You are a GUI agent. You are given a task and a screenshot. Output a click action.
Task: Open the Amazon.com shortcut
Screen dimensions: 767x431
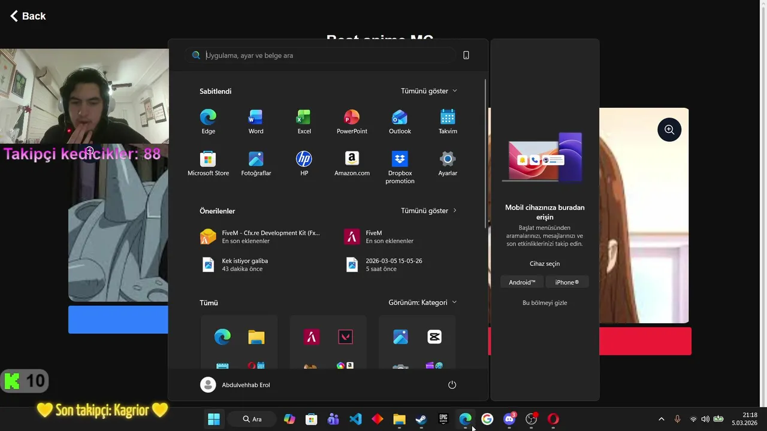pyautogui.click(x=352, y=163)
